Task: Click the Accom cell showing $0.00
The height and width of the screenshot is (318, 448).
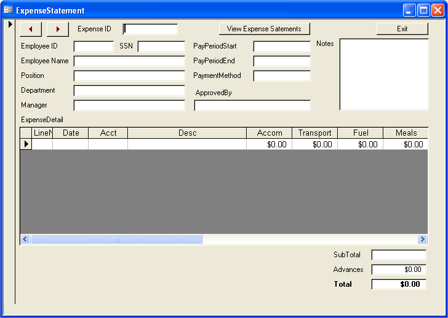Action: pyautogui.click(x=270, y=144)
